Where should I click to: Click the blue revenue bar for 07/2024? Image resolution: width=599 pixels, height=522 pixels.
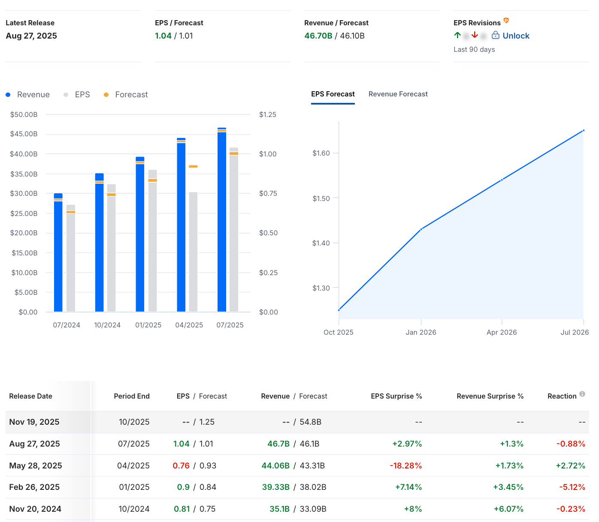[58, 252]
